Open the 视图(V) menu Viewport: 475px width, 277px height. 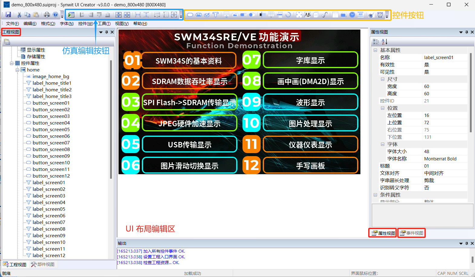[122, 24]
